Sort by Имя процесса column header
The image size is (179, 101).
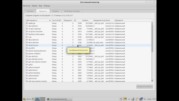coord(39,20)
